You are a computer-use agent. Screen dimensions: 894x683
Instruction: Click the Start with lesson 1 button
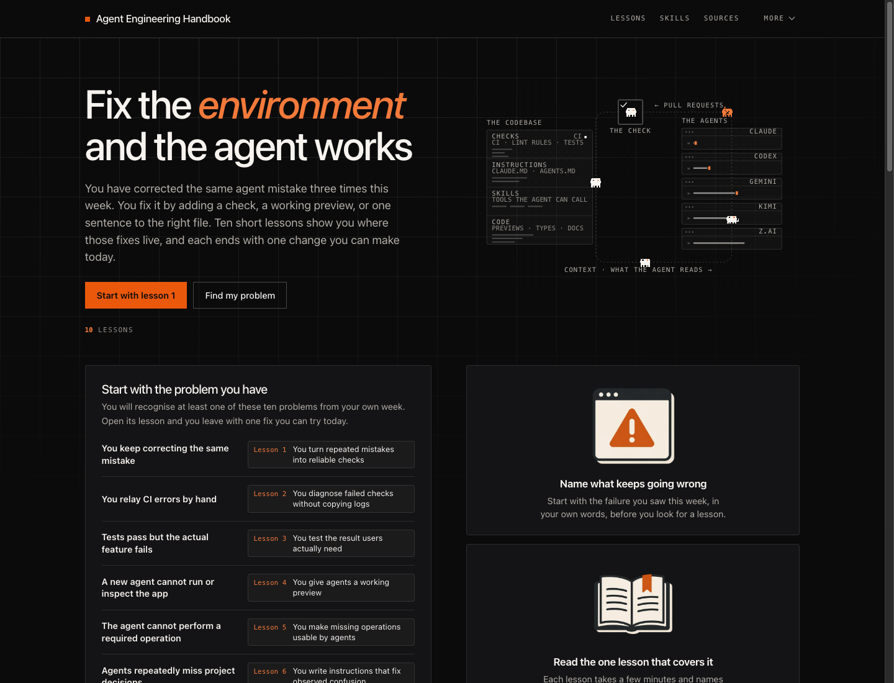pyautogui.click(x=136, y=296)
